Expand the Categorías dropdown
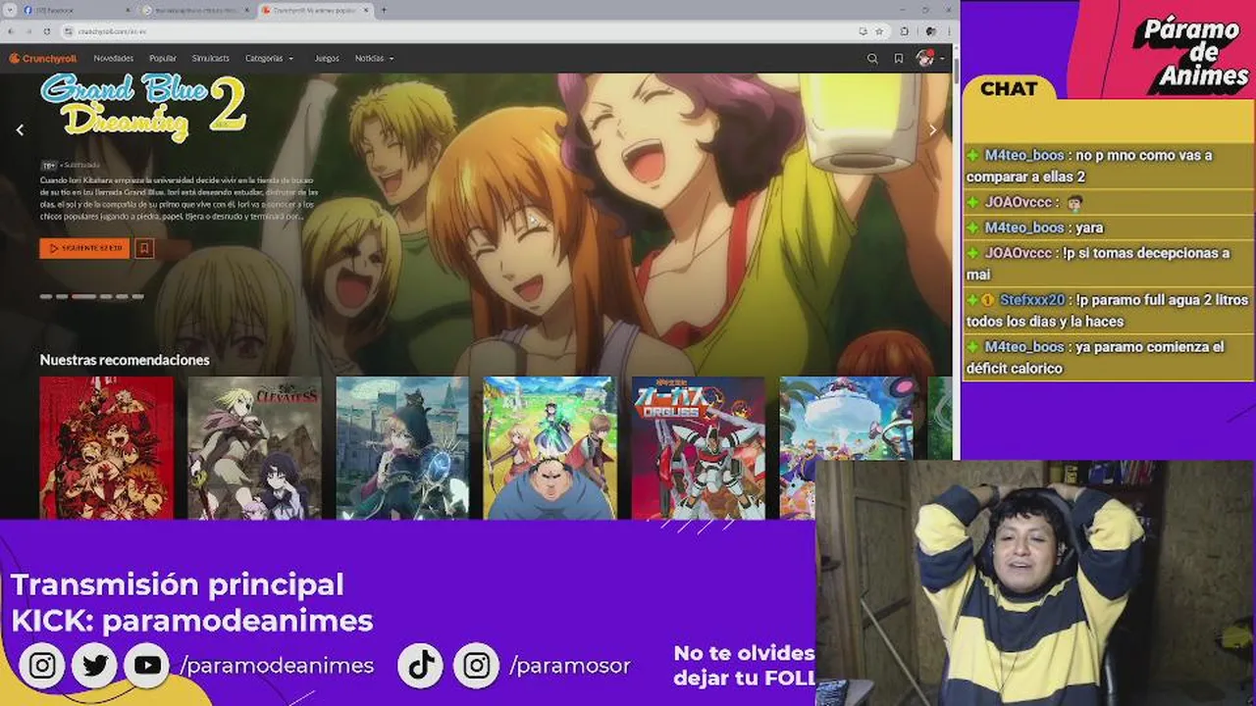This screenshot has height=706, width=1256. click(x=269, y=59)
